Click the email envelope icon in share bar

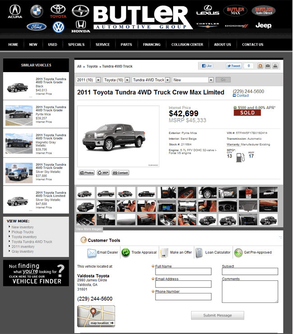point(268,66)
